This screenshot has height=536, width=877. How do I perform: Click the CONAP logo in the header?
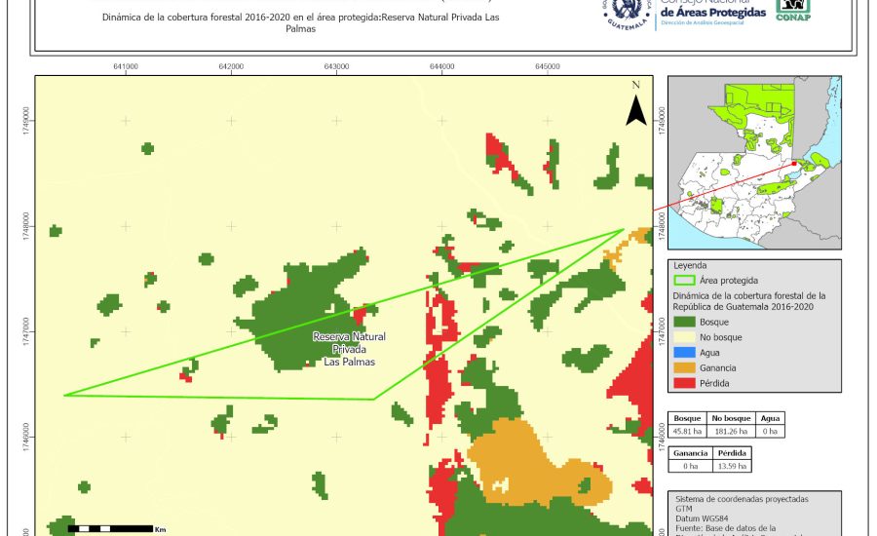click(793, 10)
